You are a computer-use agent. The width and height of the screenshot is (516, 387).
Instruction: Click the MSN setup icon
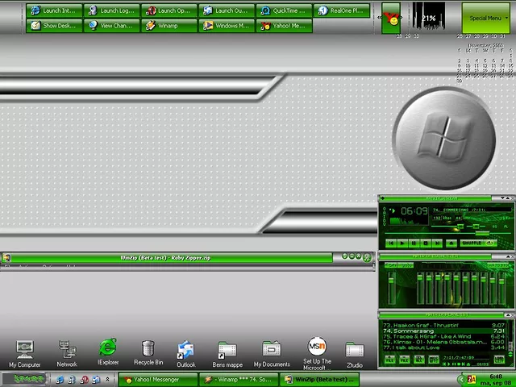click(x=317, y=347)
